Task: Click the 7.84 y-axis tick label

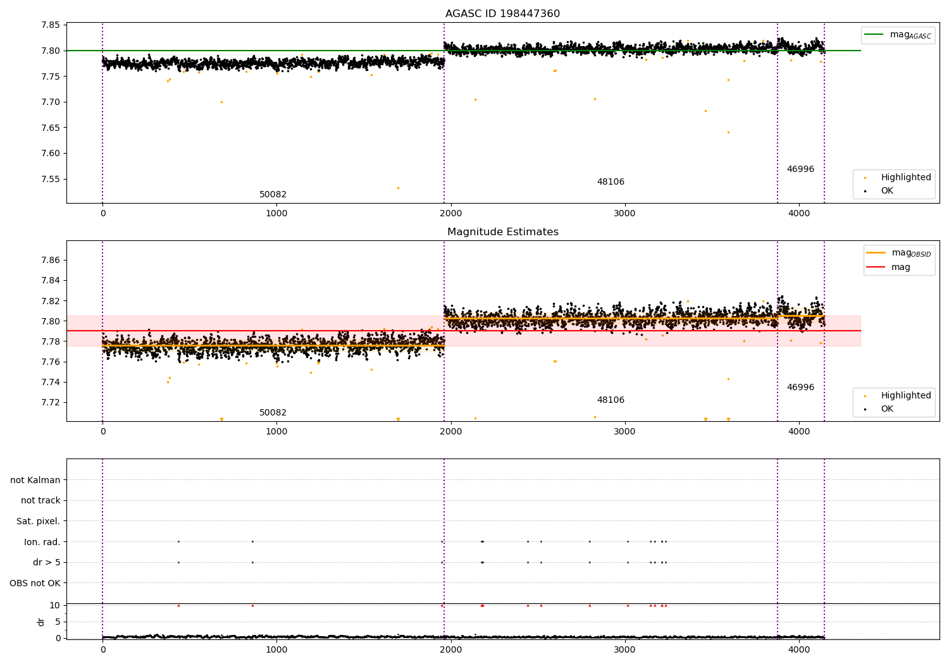Action: pos(50,281)
